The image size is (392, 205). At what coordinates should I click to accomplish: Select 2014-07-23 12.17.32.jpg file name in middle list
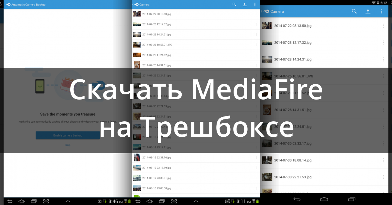click(157, 24)
